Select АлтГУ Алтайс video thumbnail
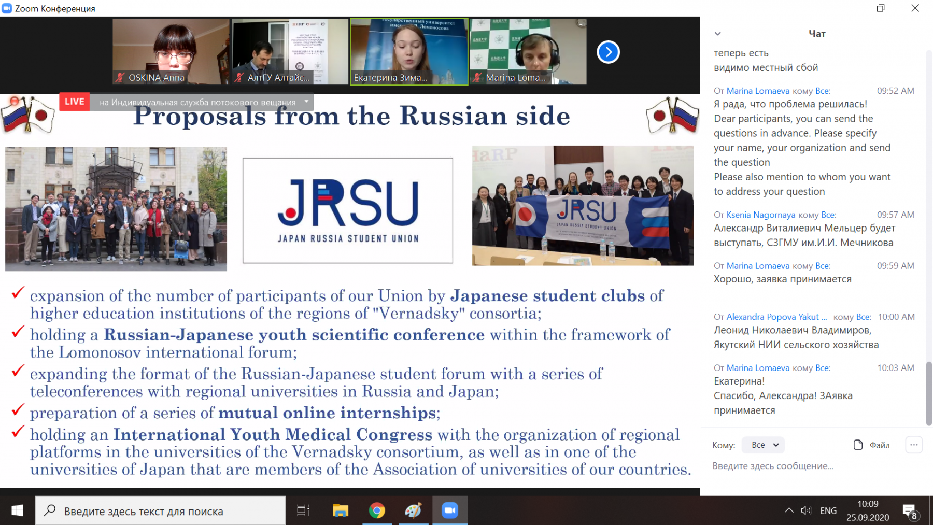This screenshot has width=933, height=525. (x=290, y=52)
